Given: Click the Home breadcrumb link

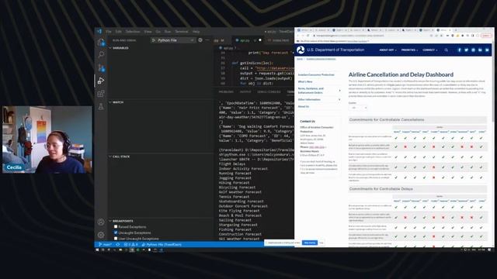Looking at the screenshot, I should tap(300, 59).
